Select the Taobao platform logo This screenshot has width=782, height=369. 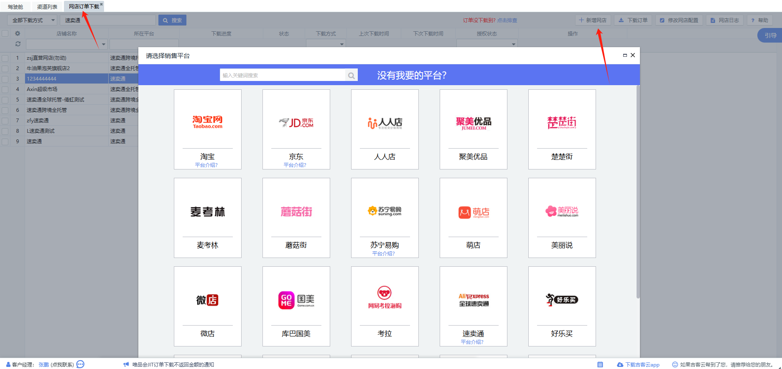pos(207,122)
